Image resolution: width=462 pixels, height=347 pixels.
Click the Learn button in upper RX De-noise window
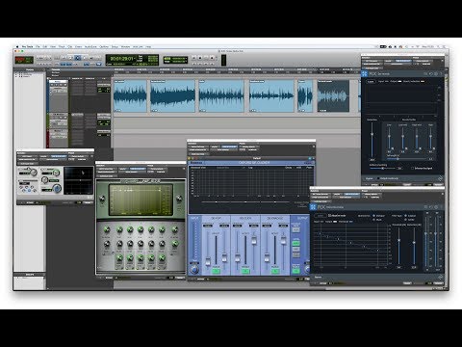pos(371,82)
